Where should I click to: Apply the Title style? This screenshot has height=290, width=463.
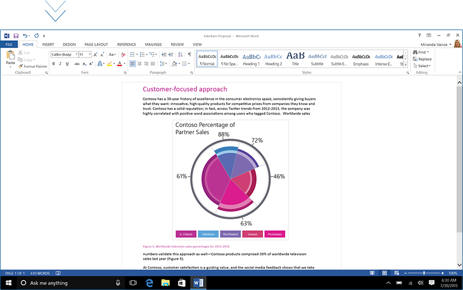[x=296, y=60]
